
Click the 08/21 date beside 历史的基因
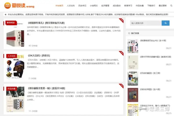pos(168,81)
